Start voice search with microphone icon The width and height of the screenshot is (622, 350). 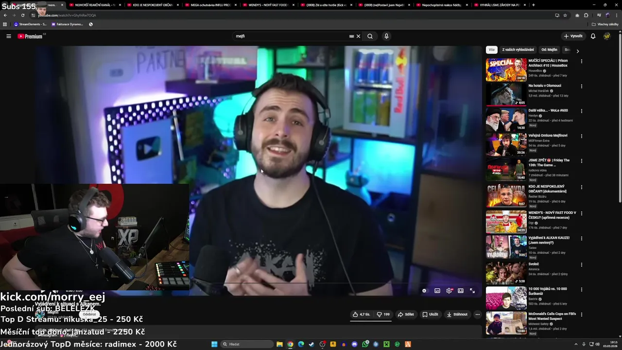pyautogui.click(x=386, y=36)
